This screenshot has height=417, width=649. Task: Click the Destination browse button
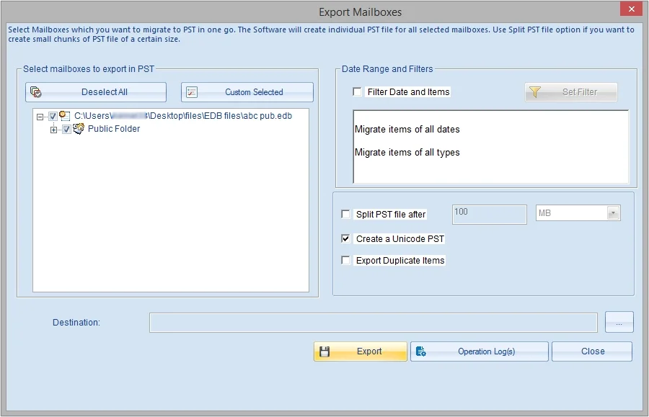[619, 322]
